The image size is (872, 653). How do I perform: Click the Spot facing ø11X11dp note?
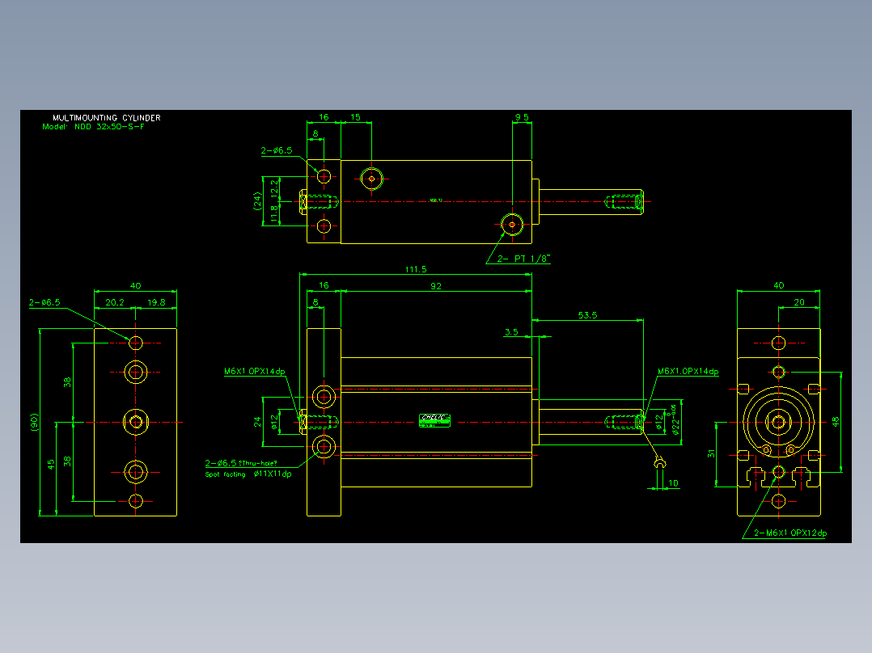[x=248, y=474]
